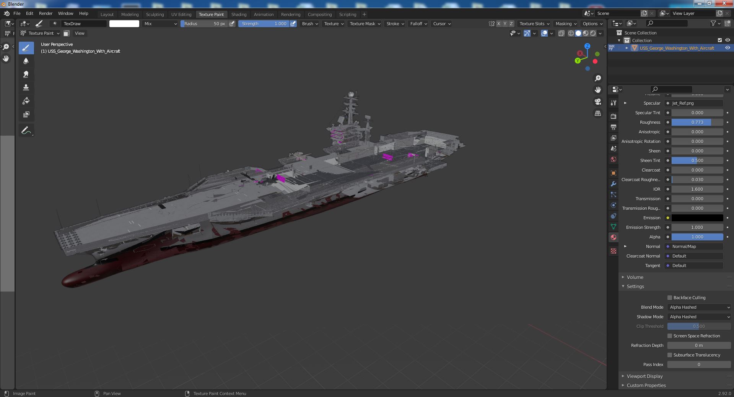Collapse the Settings panel
This screenshot has height=397, width=734.
(635, 286)
